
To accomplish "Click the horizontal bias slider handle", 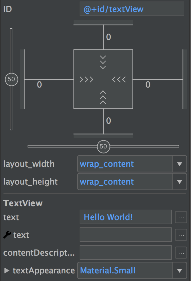I will point(103,147).
